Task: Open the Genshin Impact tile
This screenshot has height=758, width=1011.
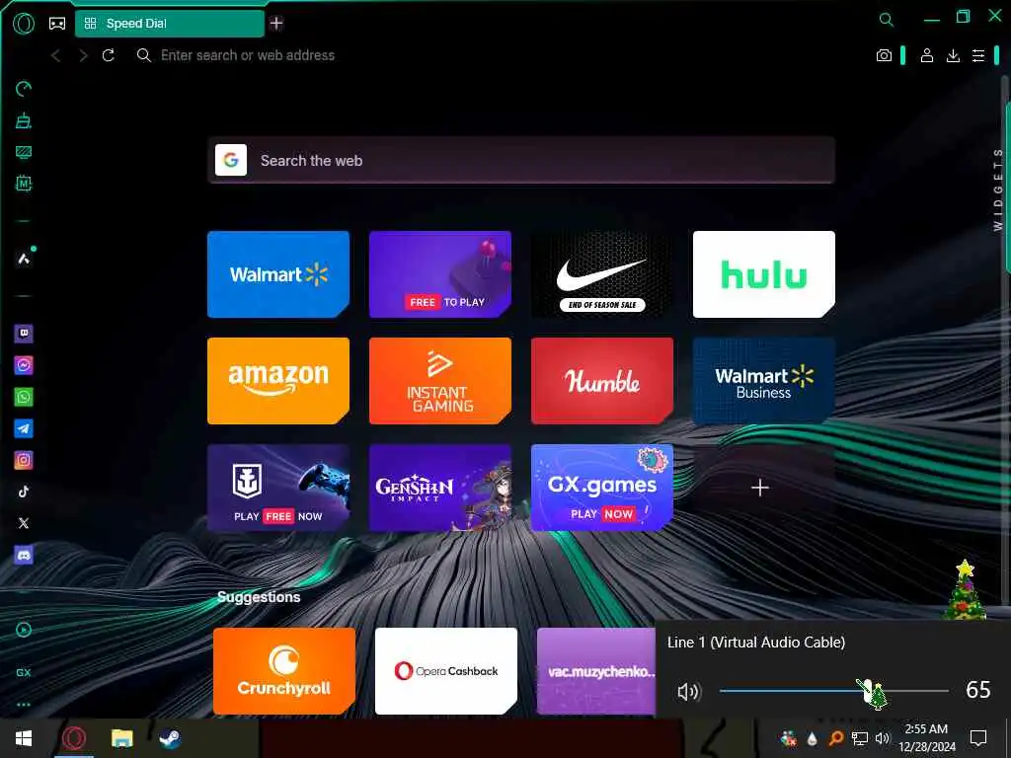Action: [x=440, y=488]
